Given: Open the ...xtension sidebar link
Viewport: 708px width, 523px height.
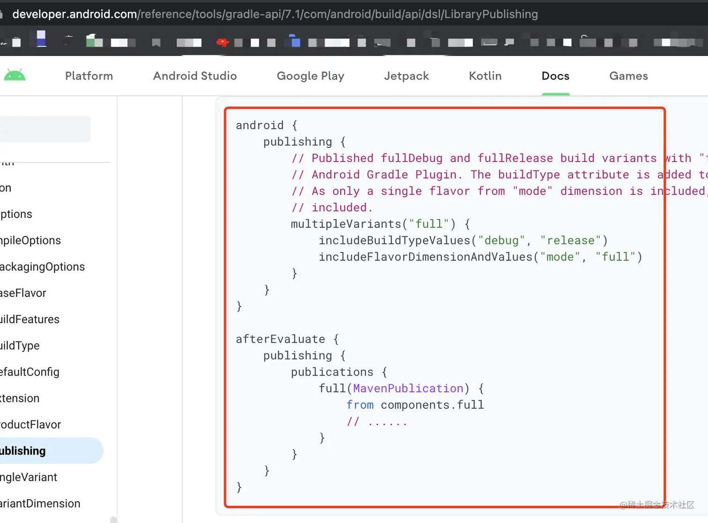Looking at the screenshot, I should pos(20,398).
